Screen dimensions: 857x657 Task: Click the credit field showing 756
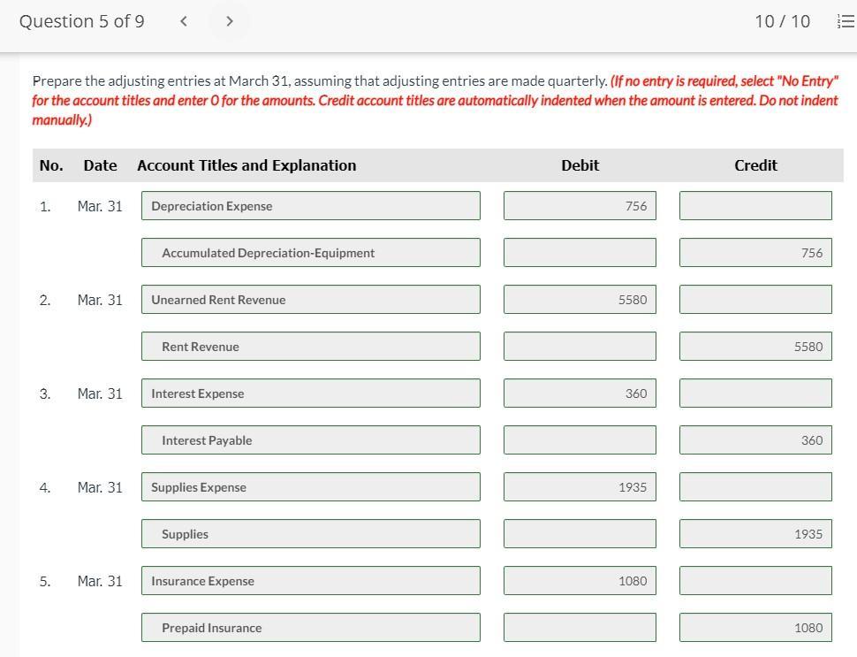point(755,253)
